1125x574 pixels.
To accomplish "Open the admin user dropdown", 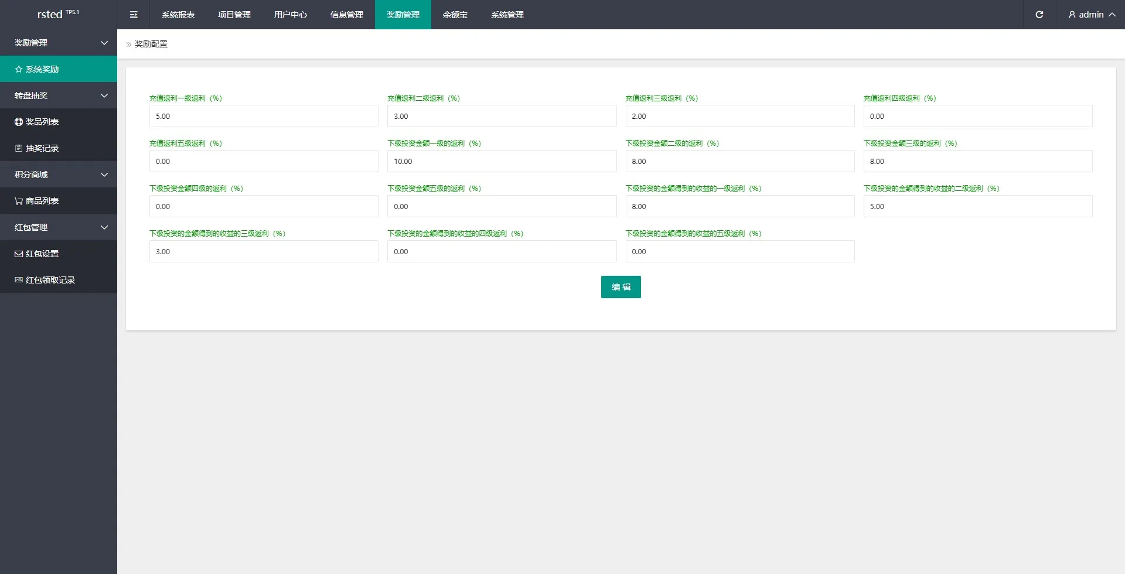I will click(1091, 15).
